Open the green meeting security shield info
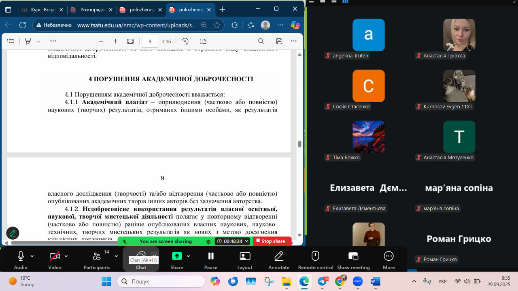Image resolution: width=518 pixels, height=291 pixels. pos(208,242)
